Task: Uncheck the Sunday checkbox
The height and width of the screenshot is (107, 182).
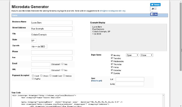Action: [x=112, y=73]
